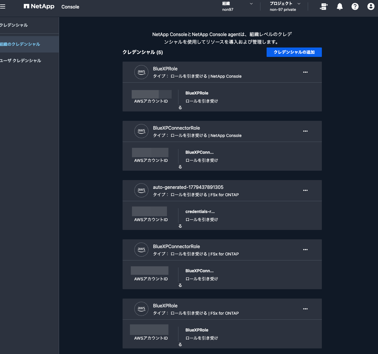Open the hamburger navigation menu

[x=3, y=6]
